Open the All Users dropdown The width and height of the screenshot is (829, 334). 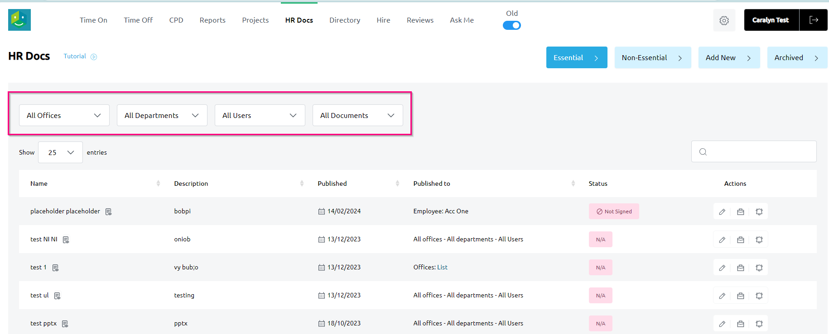[260, 115]
